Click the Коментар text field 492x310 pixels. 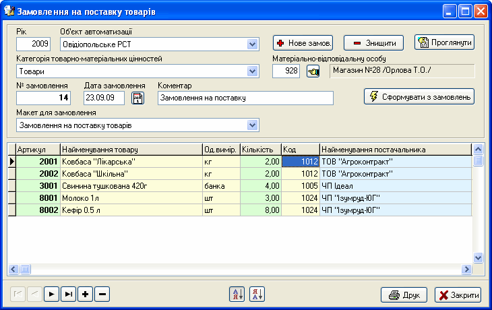point(246,98)
